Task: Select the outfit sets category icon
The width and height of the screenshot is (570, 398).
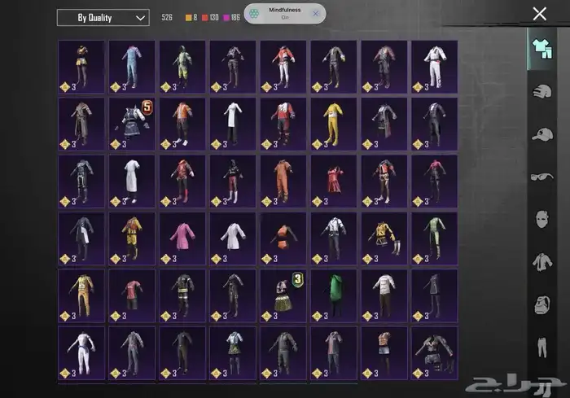Action: (x=541, y=48)
